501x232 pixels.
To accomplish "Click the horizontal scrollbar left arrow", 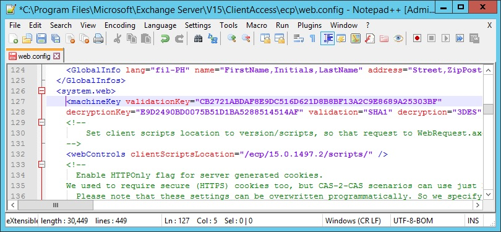I will 12,205.
